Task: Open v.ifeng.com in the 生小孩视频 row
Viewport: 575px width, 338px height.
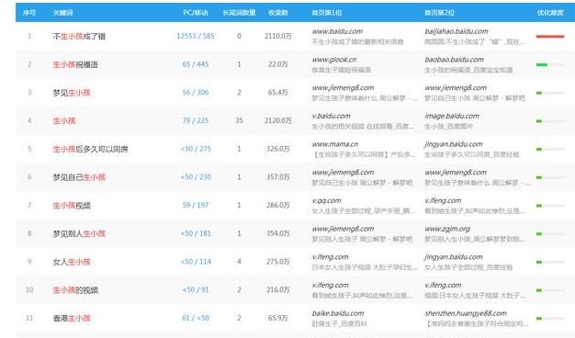Action: click(x=443, y=201)
